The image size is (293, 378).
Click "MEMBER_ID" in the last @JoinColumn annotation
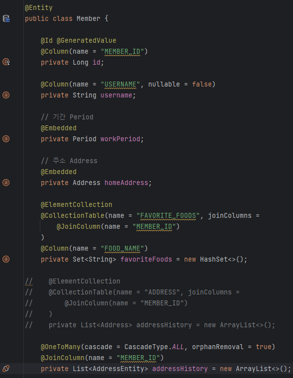click(x=138, y=358)
